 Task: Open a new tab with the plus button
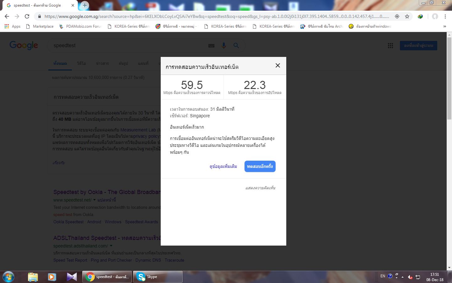click(x=84, y=5)
